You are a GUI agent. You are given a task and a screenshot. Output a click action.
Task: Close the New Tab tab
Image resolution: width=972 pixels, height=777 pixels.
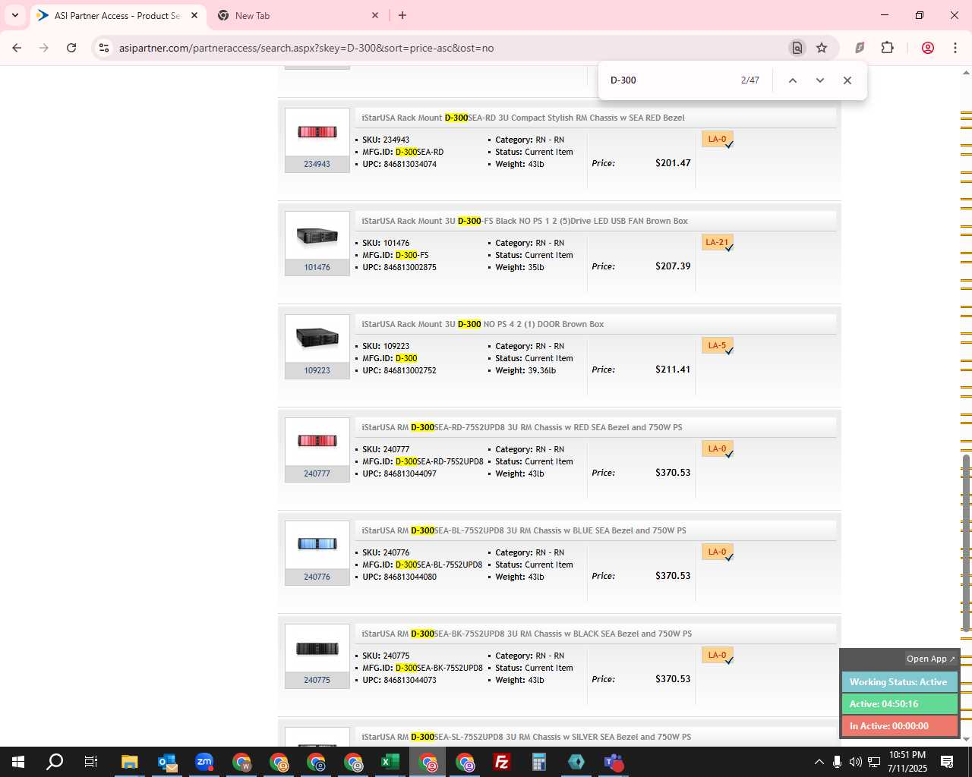(x=375, y=15)
